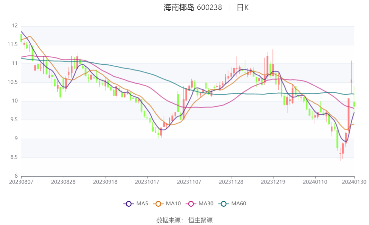
Task: Click the tall red candlestick near 20240130
Action: tap(348, 115)
